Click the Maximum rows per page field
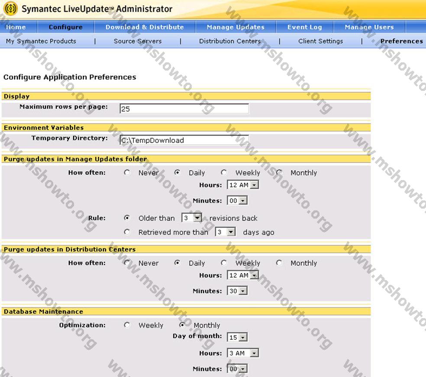 tap(184, 109)
